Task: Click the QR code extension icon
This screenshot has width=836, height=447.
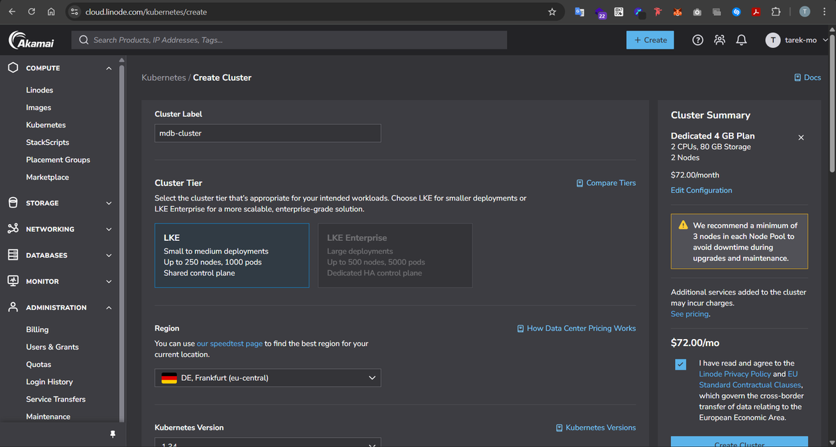Action: (619, 12)
